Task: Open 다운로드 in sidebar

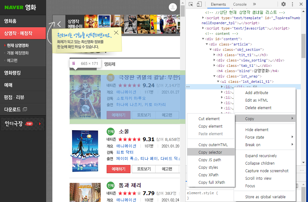Action: coord(23,109)
